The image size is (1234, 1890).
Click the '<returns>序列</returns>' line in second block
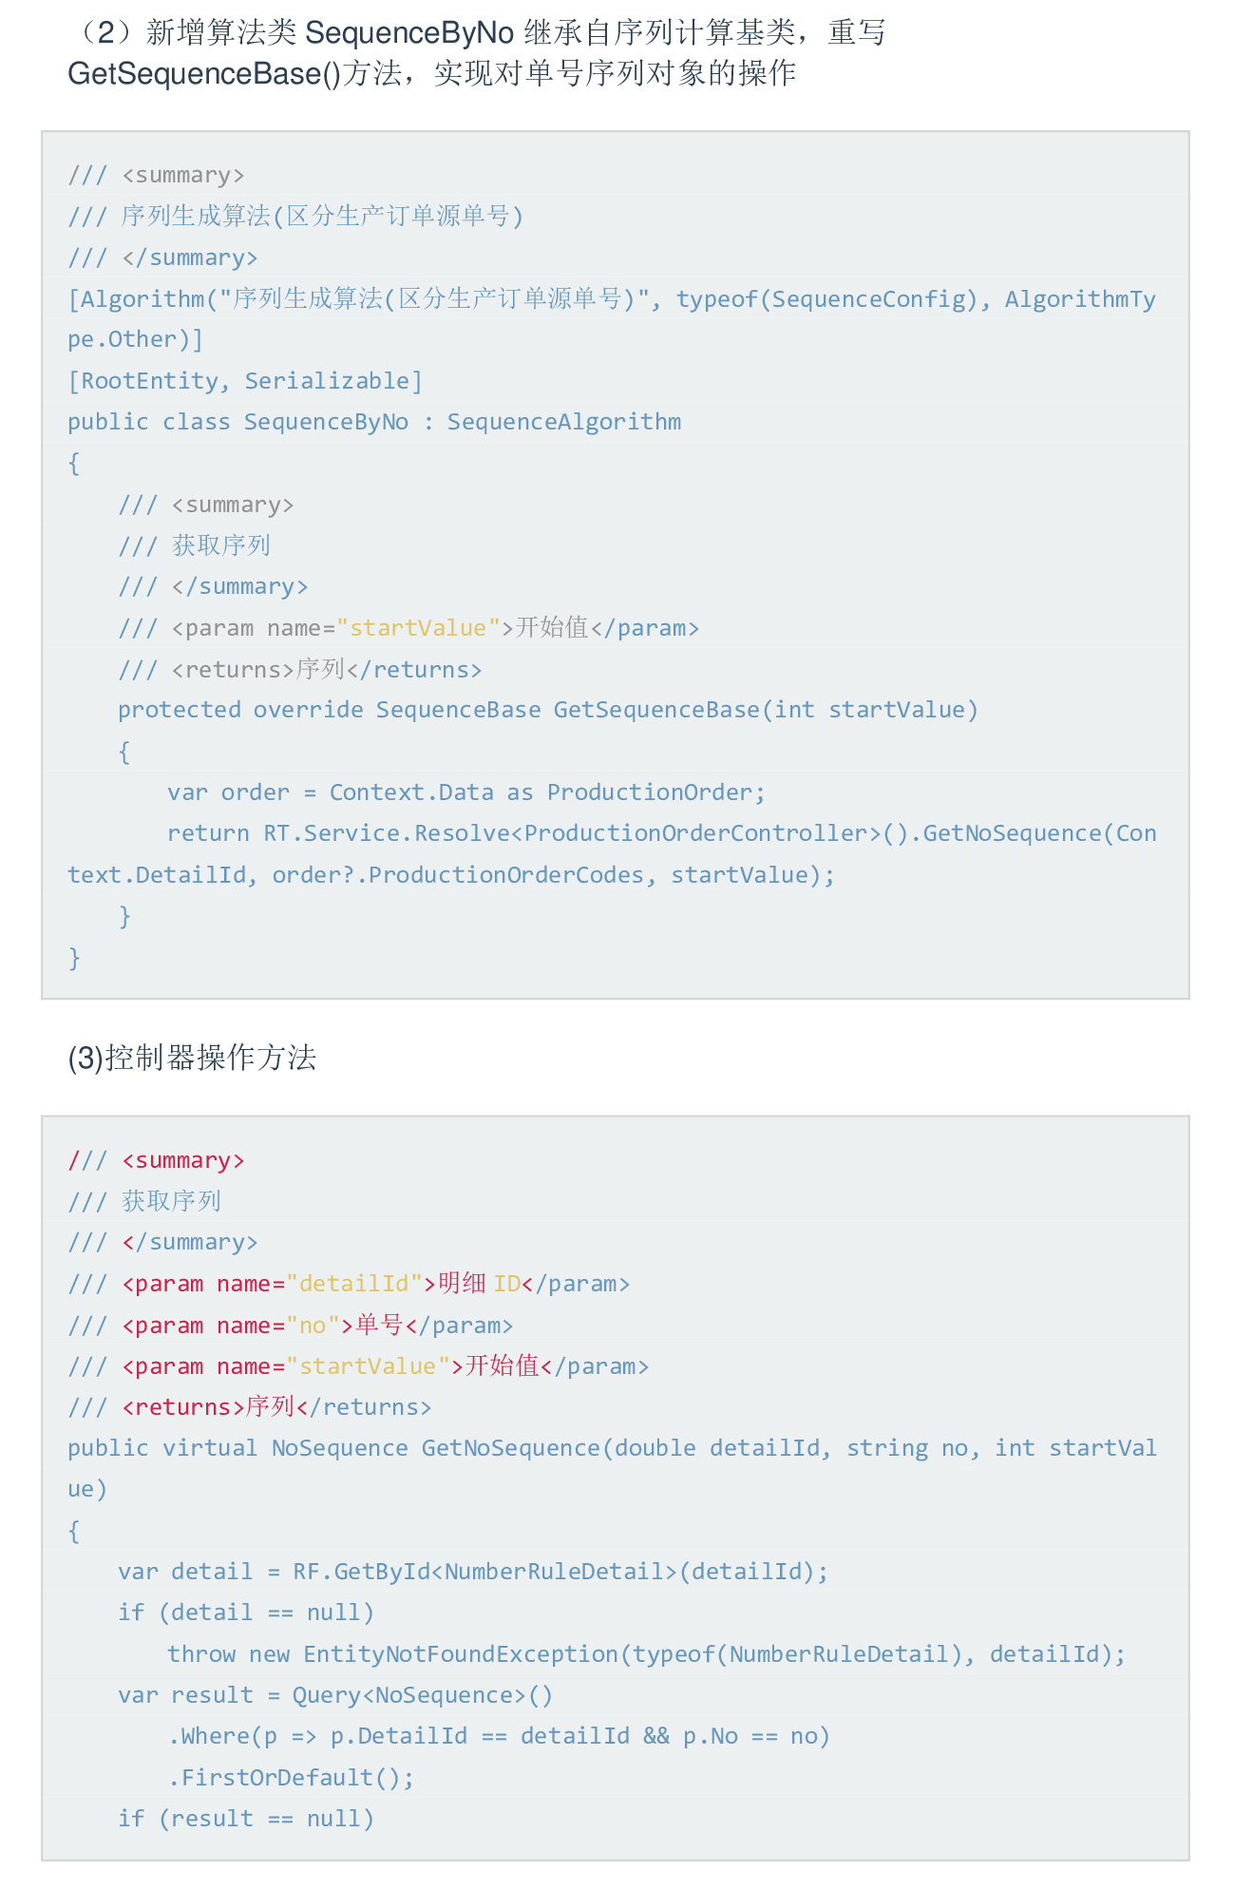pos(250,1407)
